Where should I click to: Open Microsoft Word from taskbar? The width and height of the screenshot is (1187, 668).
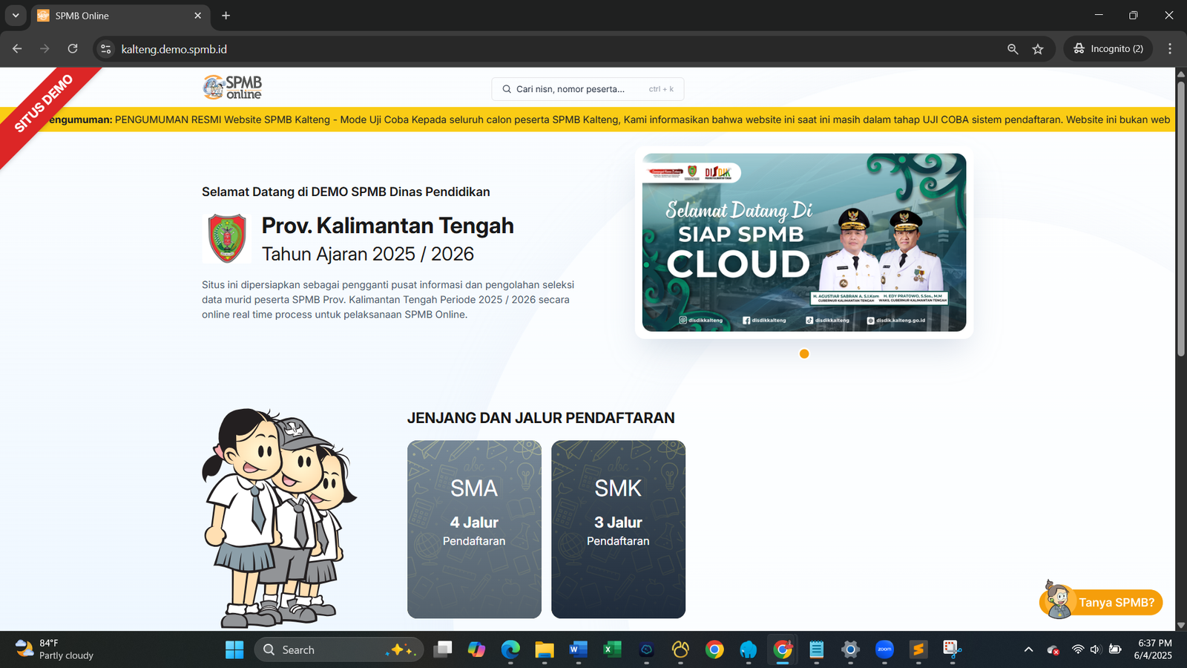click(578, 650)
